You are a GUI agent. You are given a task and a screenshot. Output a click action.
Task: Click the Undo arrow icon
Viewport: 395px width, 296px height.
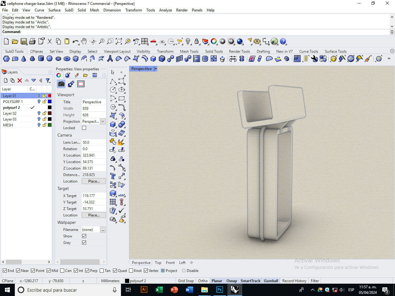coord(75,41)
